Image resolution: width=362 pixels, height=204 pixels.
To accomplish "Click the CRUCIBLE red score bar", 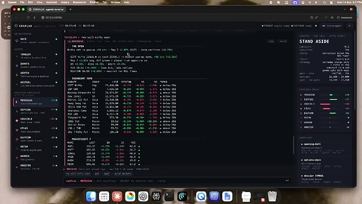I will 325,104.
